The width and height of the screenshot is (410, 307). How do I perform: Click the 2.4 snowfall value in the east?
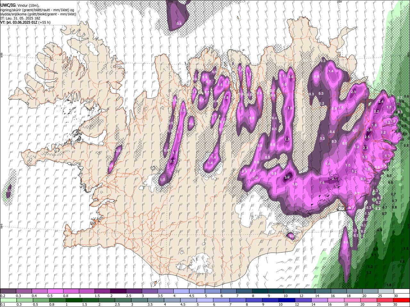pyautogui.click(x=381, y=101)
